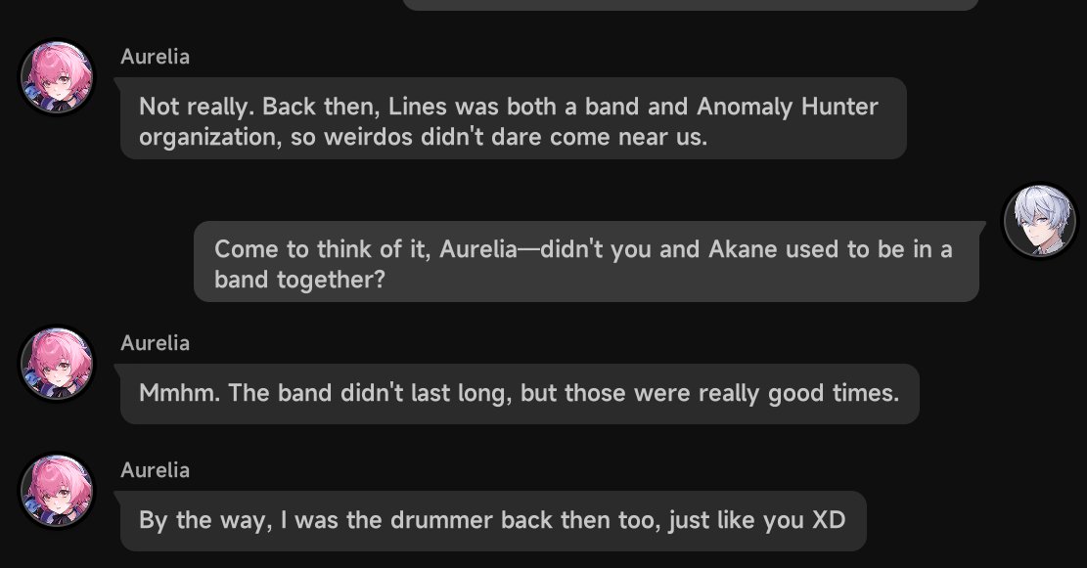The image size is (1087, 568).
Task: Click the "XD" at the end of the drummer message
Action: [829, 520]
